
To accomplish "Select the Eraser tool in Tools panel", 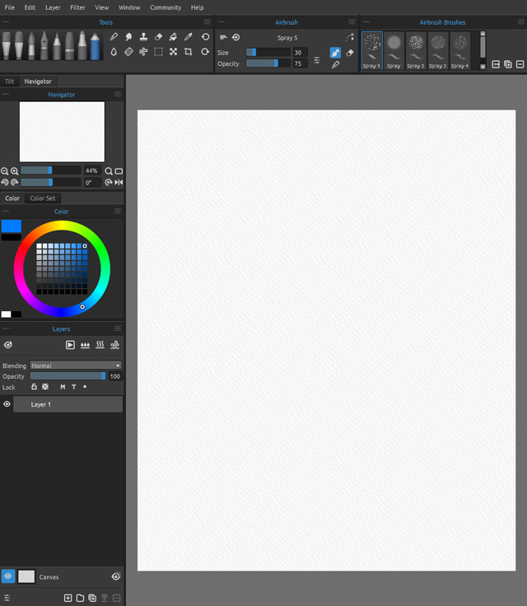I will (158, 37).
